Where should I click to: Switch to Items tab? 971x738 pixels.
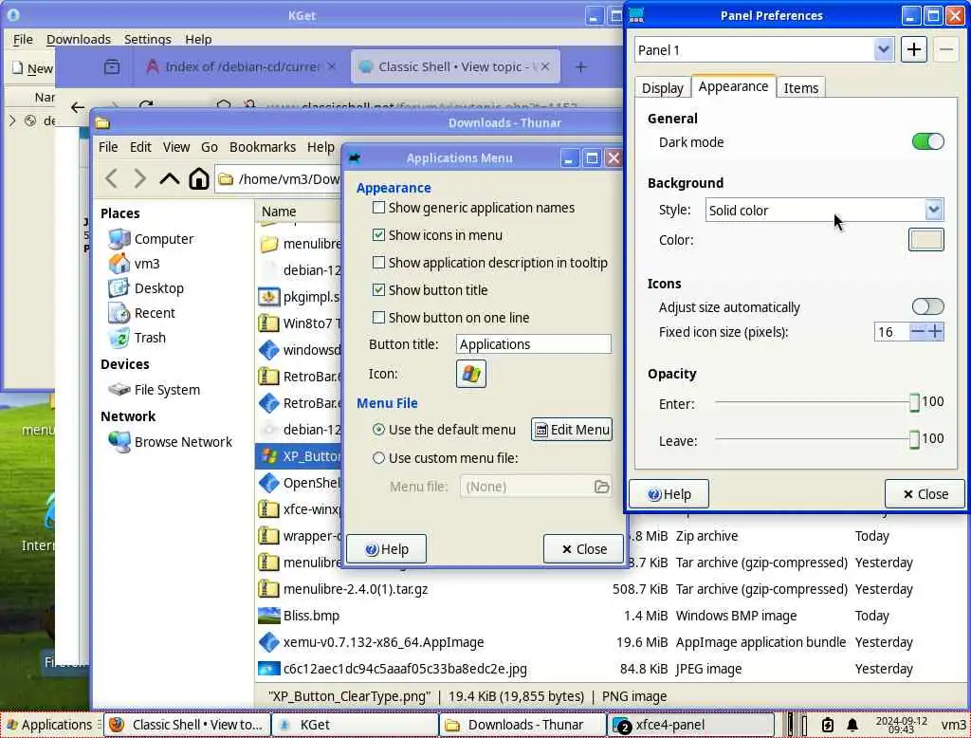coord(800,88)
